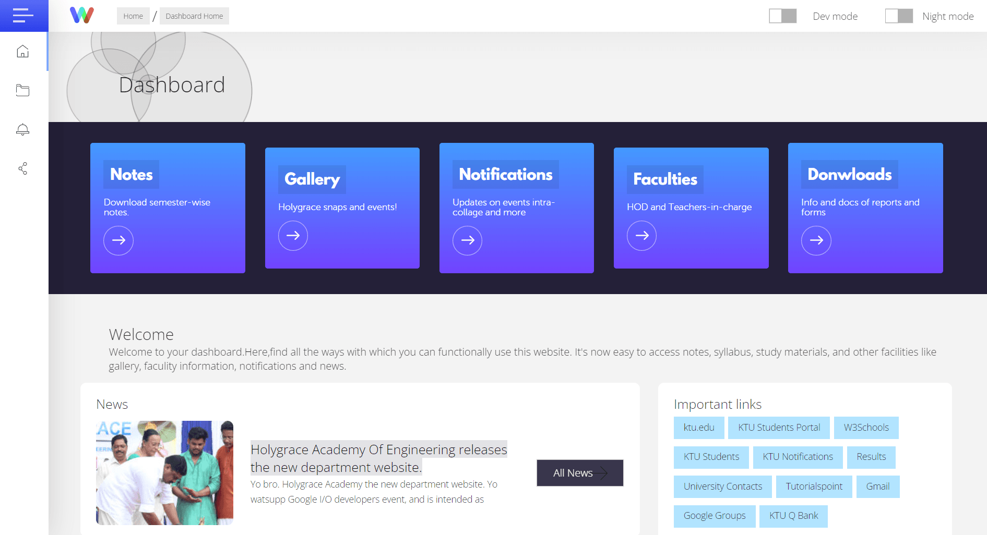Select Dashboard Home breadcrumb
Viewport: 987px width, 535px height.
[194, 16]
